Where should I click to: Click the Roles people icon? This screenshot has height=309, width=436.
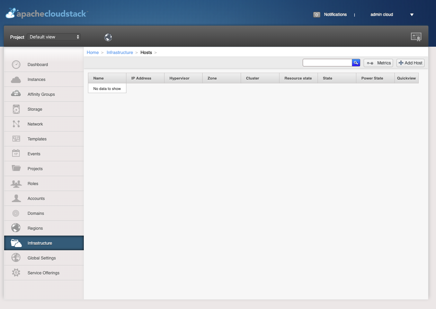point(16,184)
